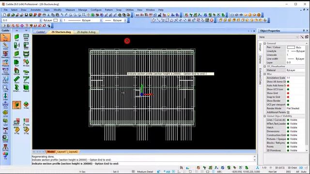The width and height of the screenshot is (310, 174).
Task: Click the New drawing toolbar icon
Action: point(4,15)
